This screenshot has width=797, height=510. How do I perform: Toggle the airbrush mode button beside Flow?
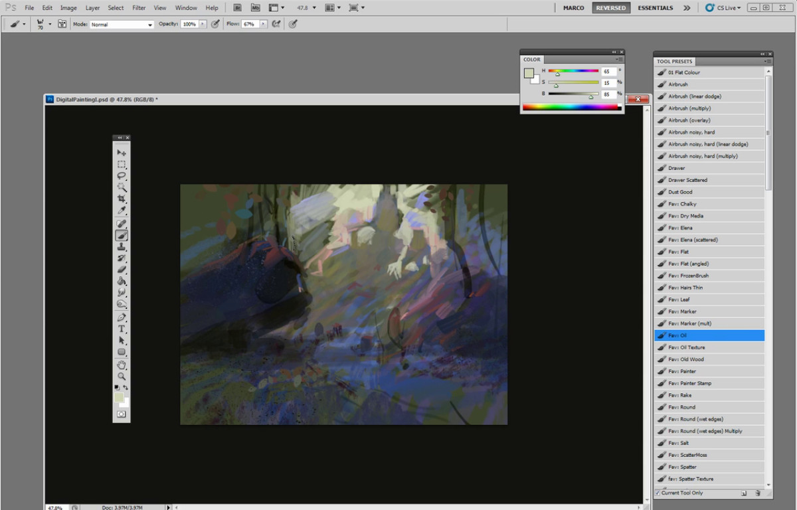tap(276, 24)
